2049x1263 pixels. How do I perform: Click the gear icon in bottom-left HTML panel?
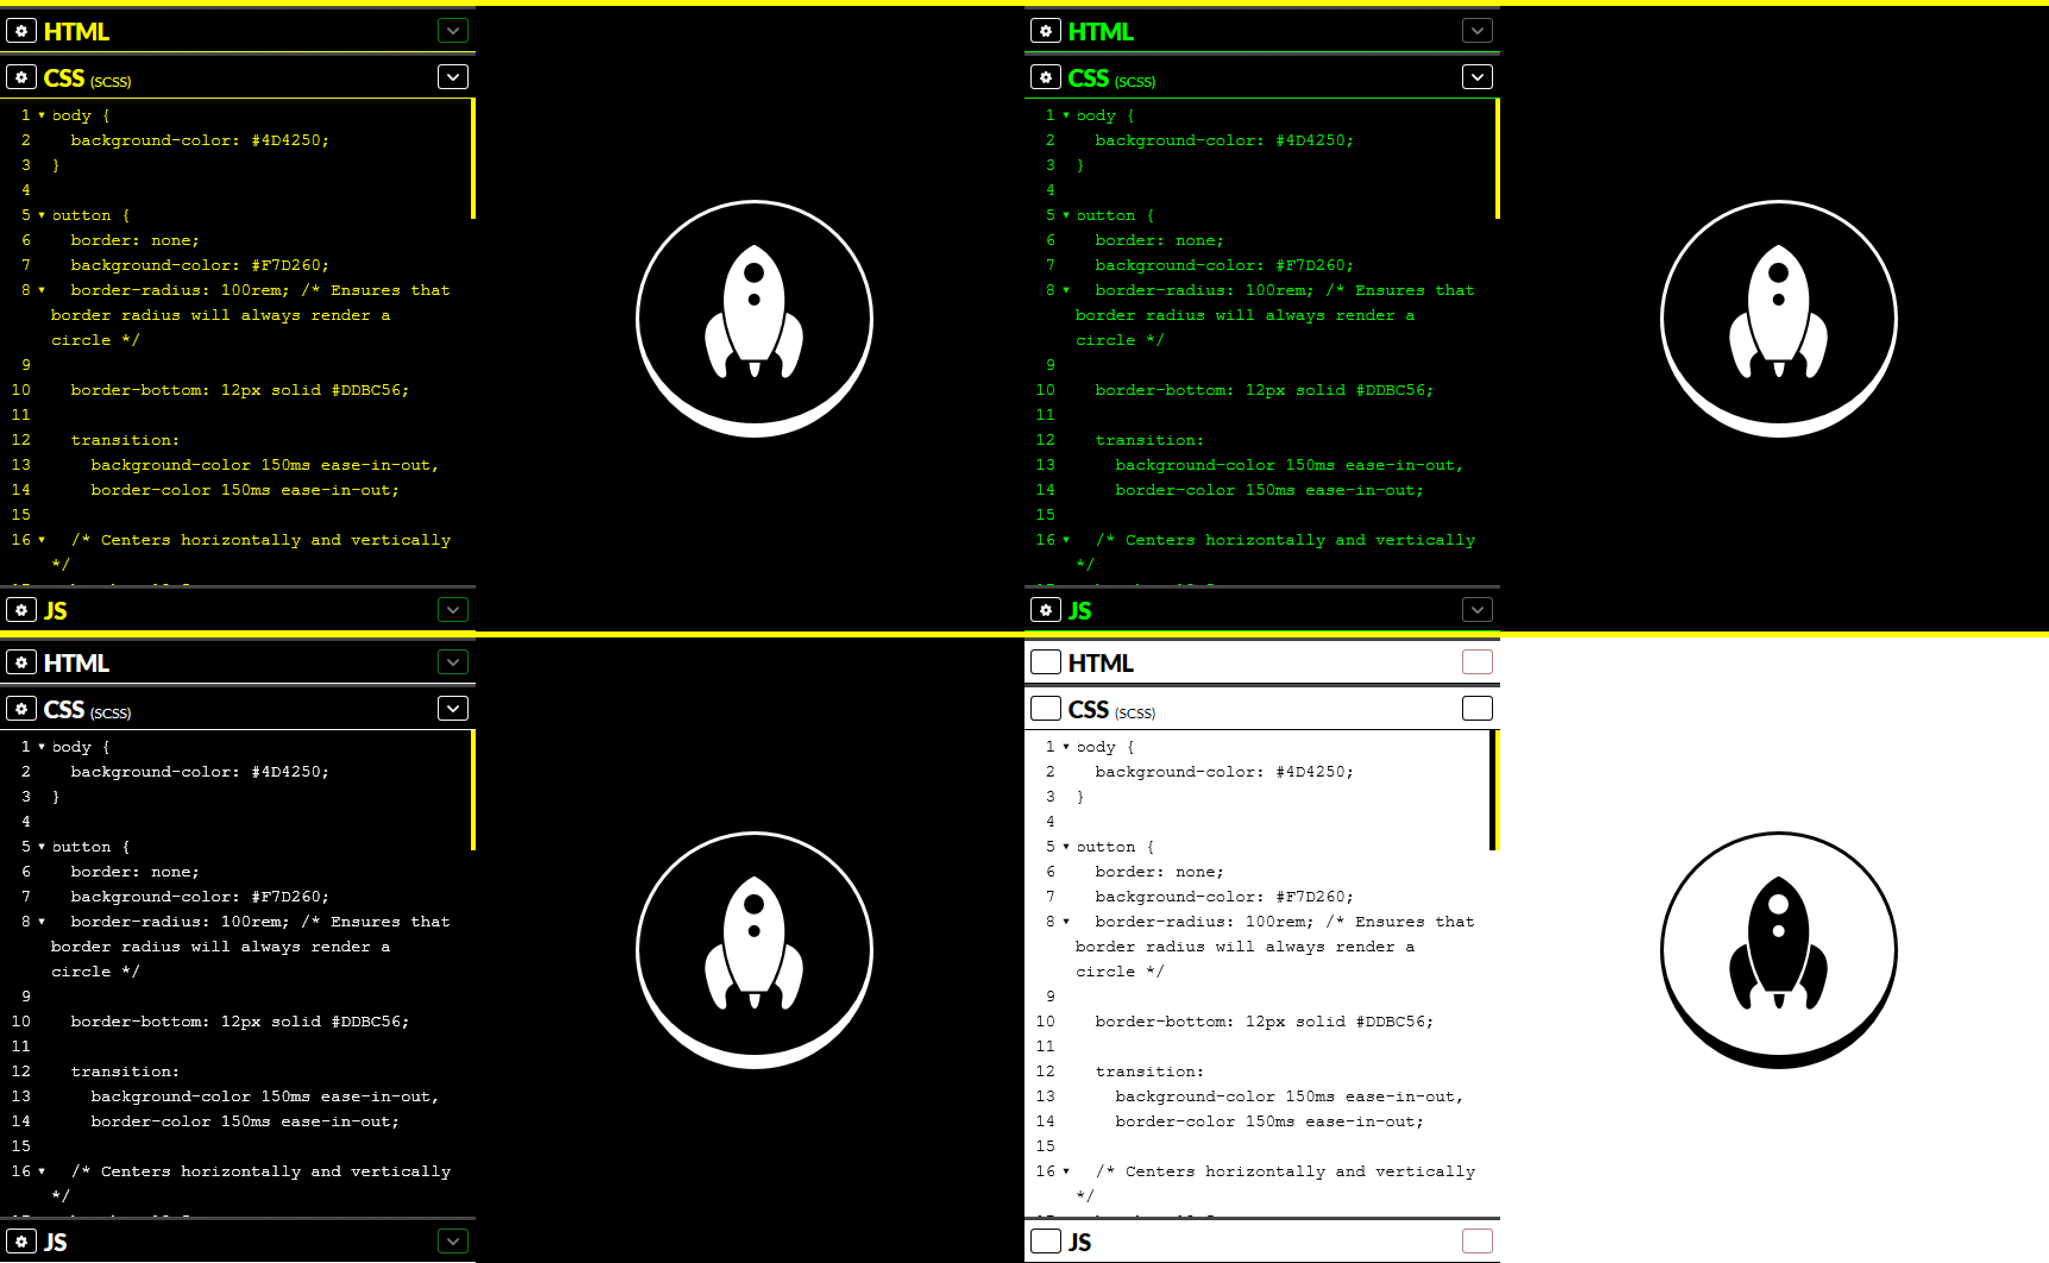pyautogui.click(x=20, y=661)
